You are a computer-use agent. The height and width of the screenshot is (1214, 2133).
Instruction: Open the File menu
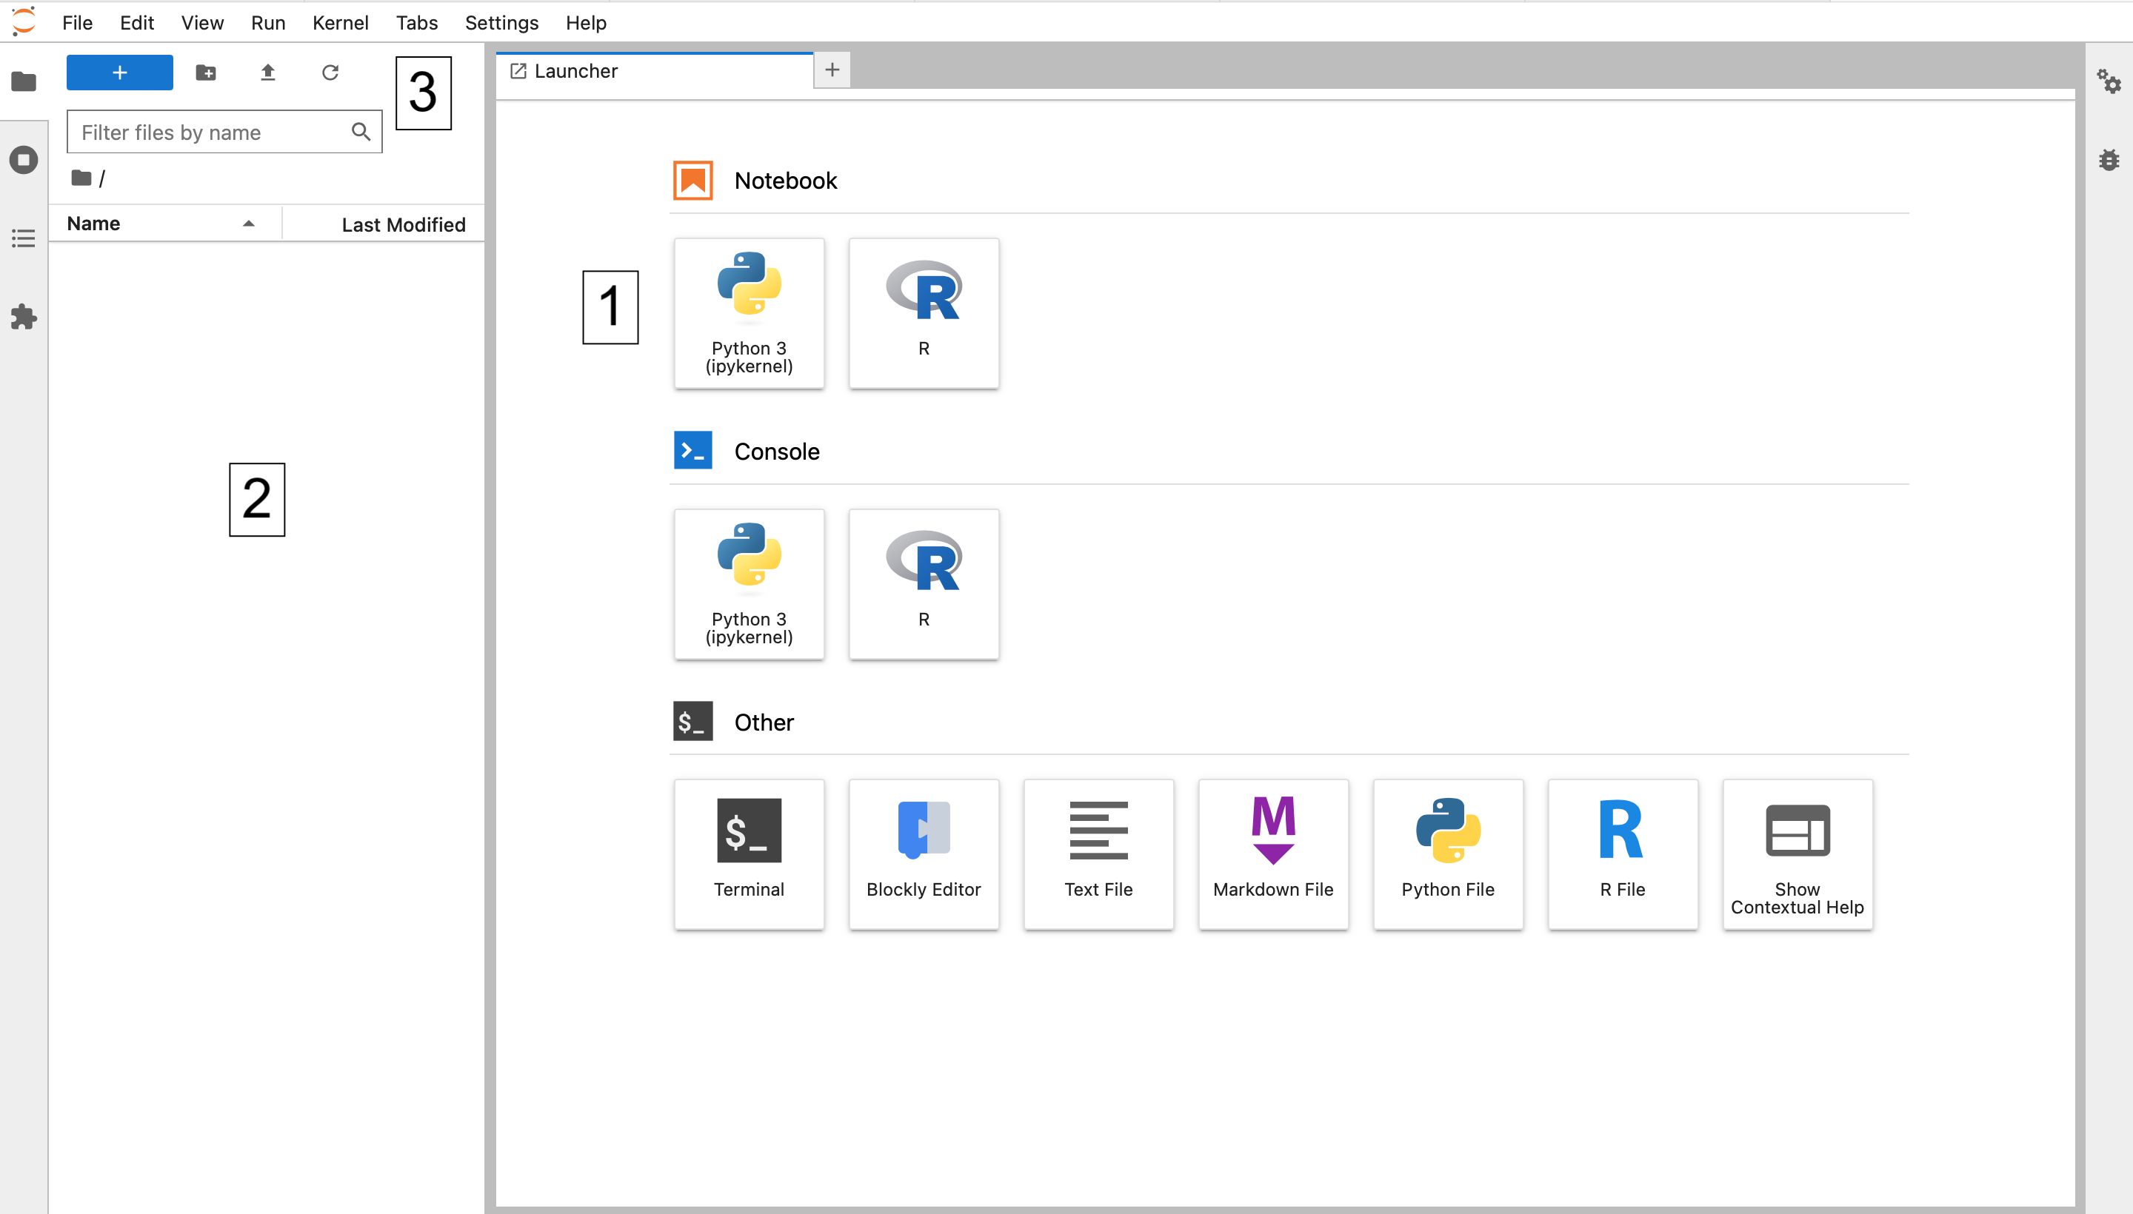[x=76, y=22]
